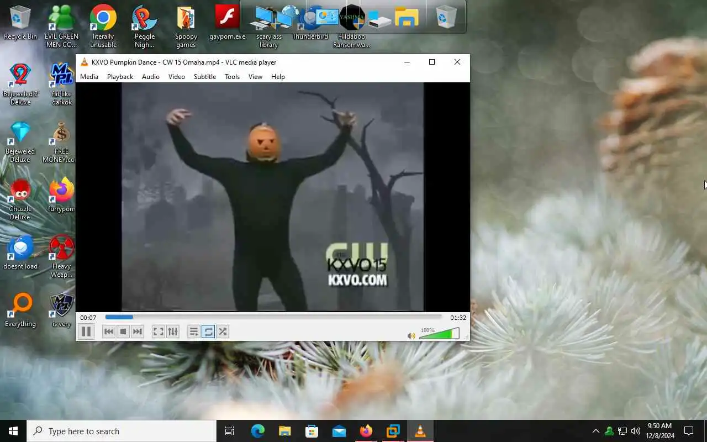Select the Bejeweled 2 Deluxe icon
The image size is (707, 442).
coord(20,84)
